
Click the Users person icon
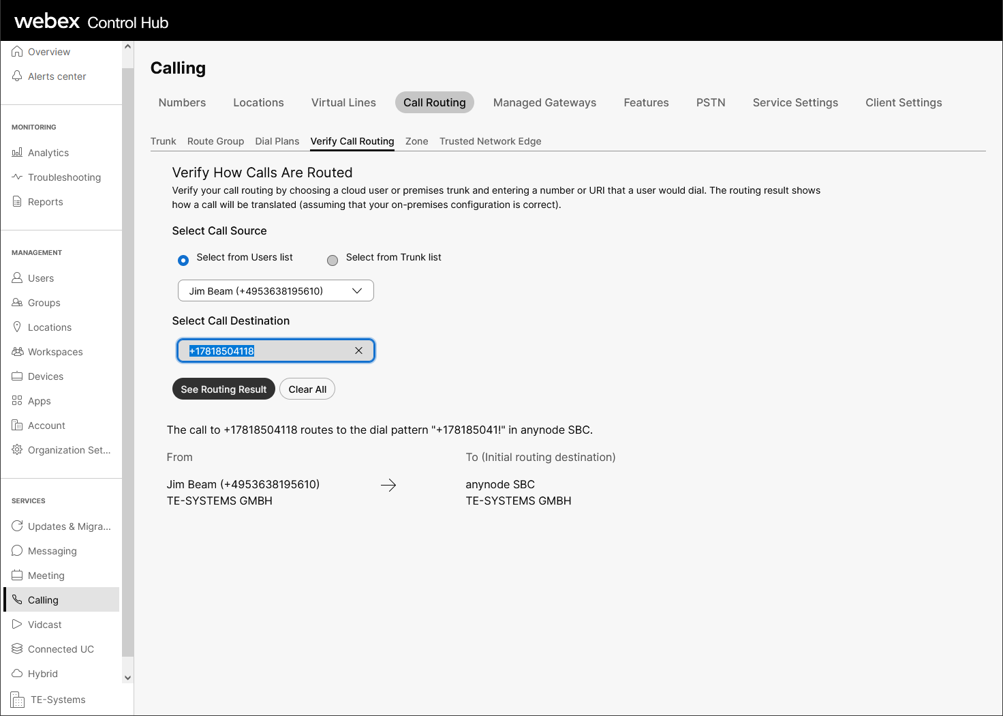pyautogui.click(x=17, y=278)
